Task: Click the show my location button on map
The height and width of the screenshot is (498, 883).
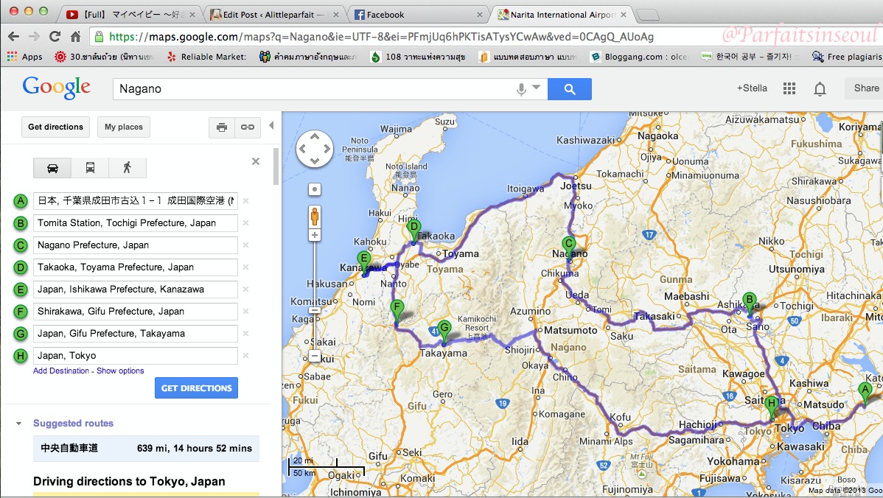Action: pyautogui.click(x=315, y=189)
